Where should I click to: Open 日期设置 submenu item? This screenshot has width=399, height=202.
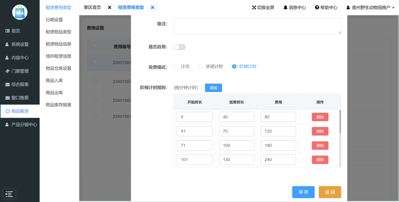[54, 20]
